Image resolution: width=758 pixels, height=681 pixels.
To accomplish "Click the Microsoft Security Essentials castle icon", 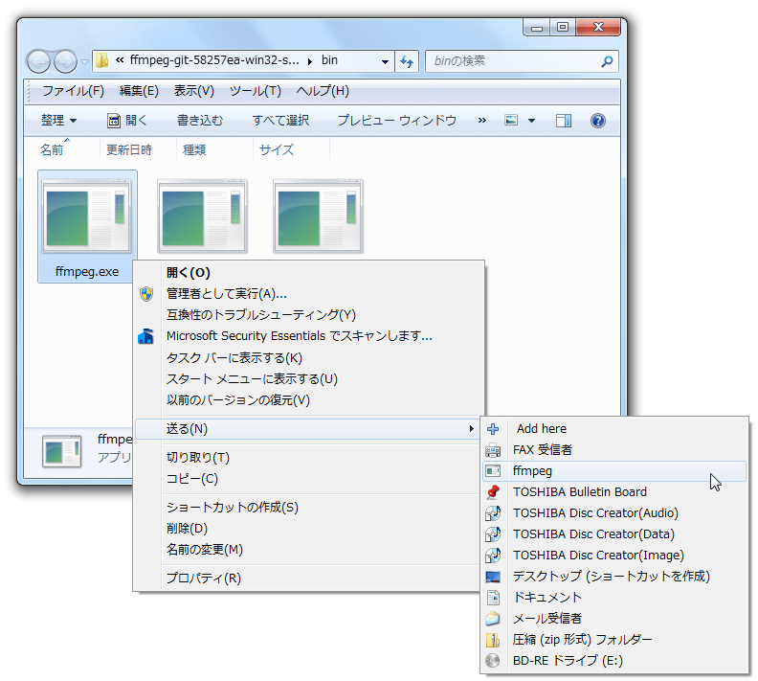I will pyautogui.click(x=146, y=336).
